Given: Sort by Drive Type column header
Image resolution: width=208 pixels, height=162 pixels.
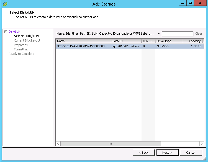Looking at the screenshot, I should 169,41.
